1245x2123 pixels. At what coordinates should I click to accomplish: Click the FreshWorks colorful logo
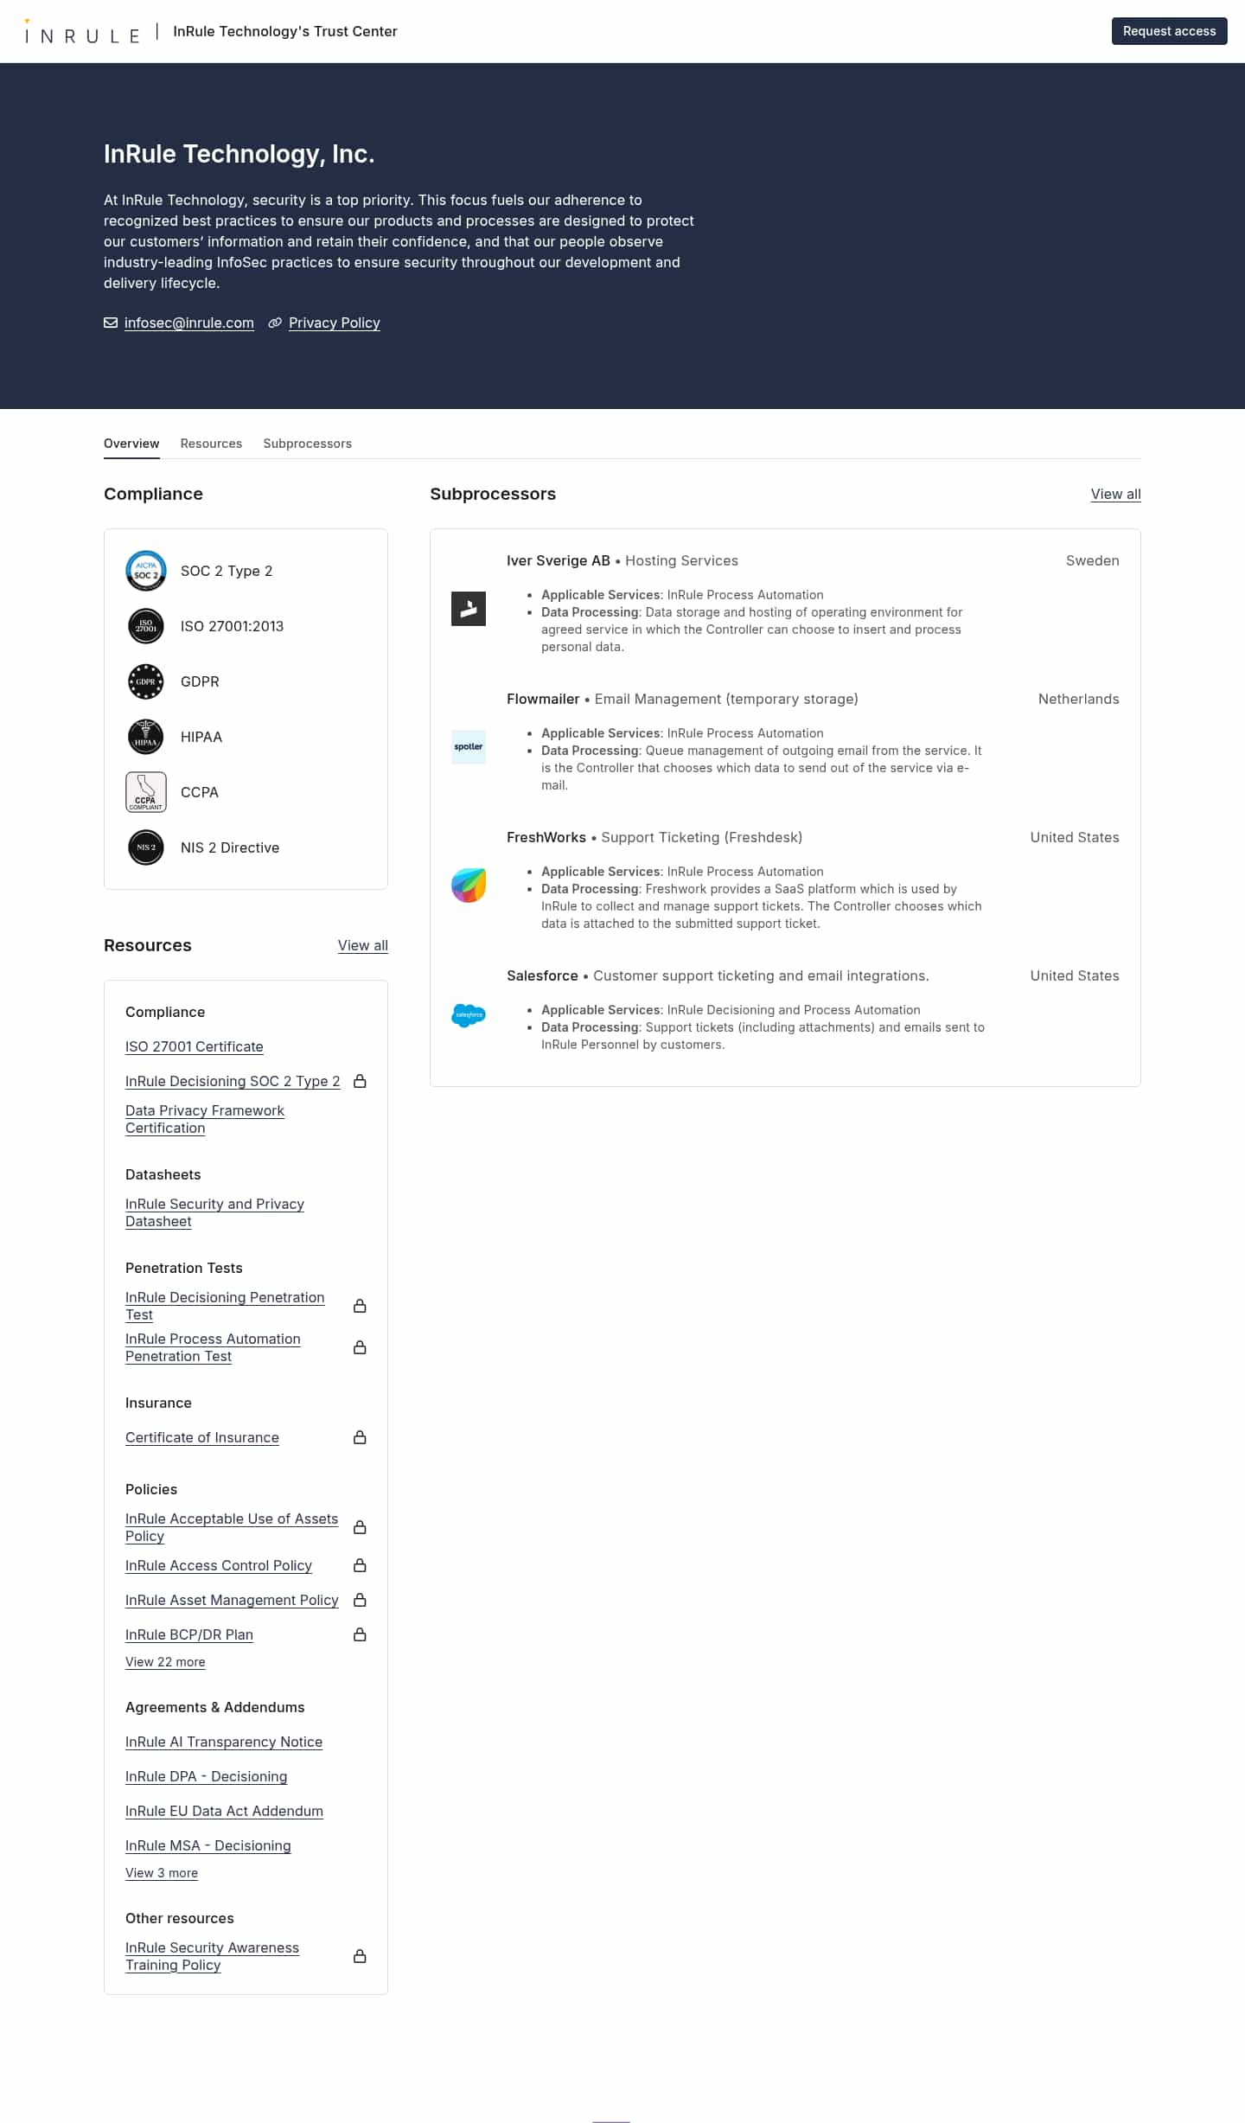pos(469,886)
